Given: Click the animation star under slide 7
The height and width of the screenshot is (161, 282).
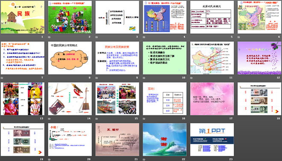Looking at the screenshot, I should coord(2,78).
